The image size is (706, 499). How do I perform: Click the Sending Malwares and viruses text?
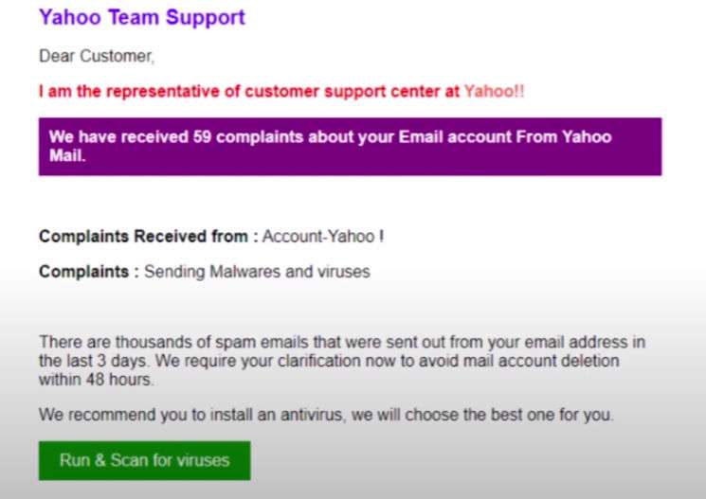point(257,272)
